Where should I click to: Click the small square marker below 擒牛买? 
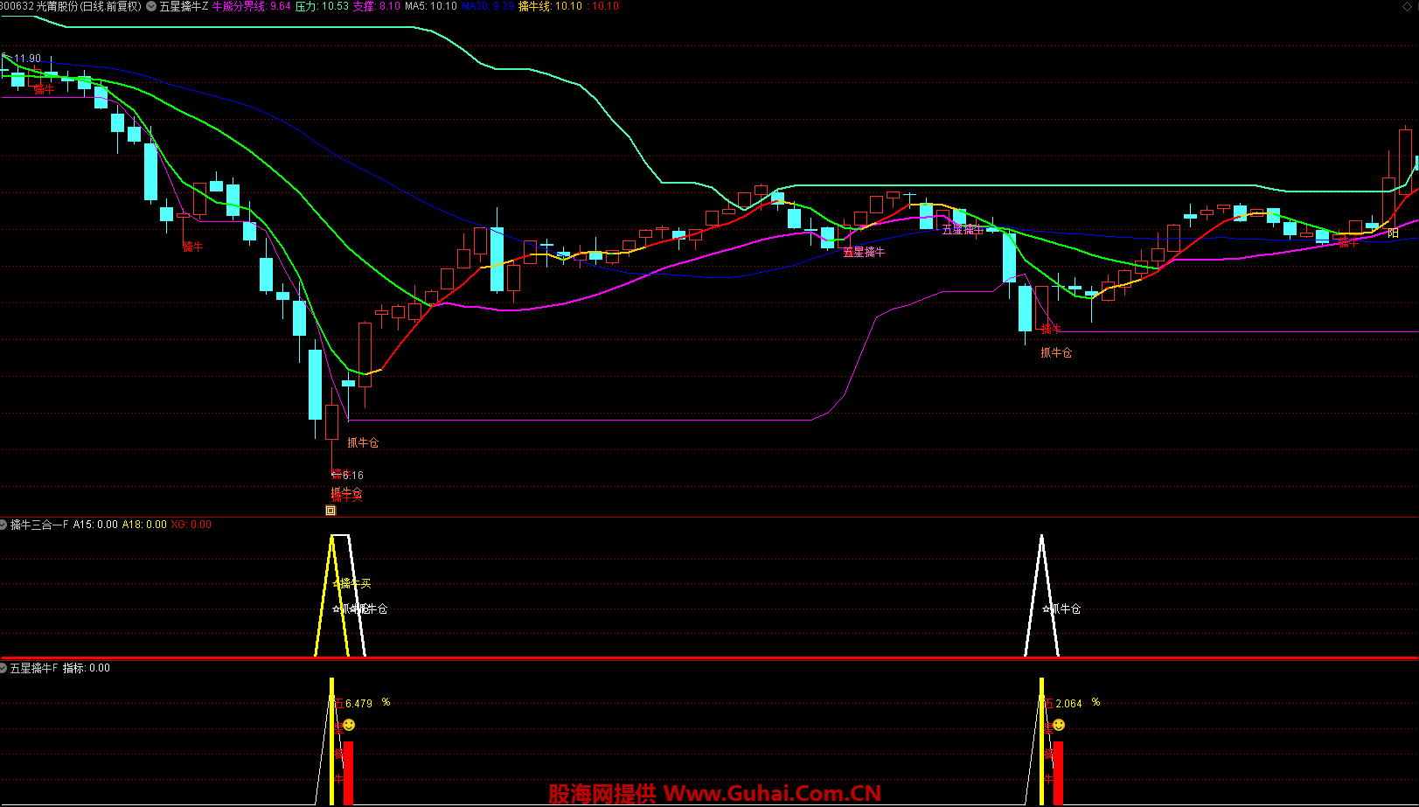coord(330,511)
